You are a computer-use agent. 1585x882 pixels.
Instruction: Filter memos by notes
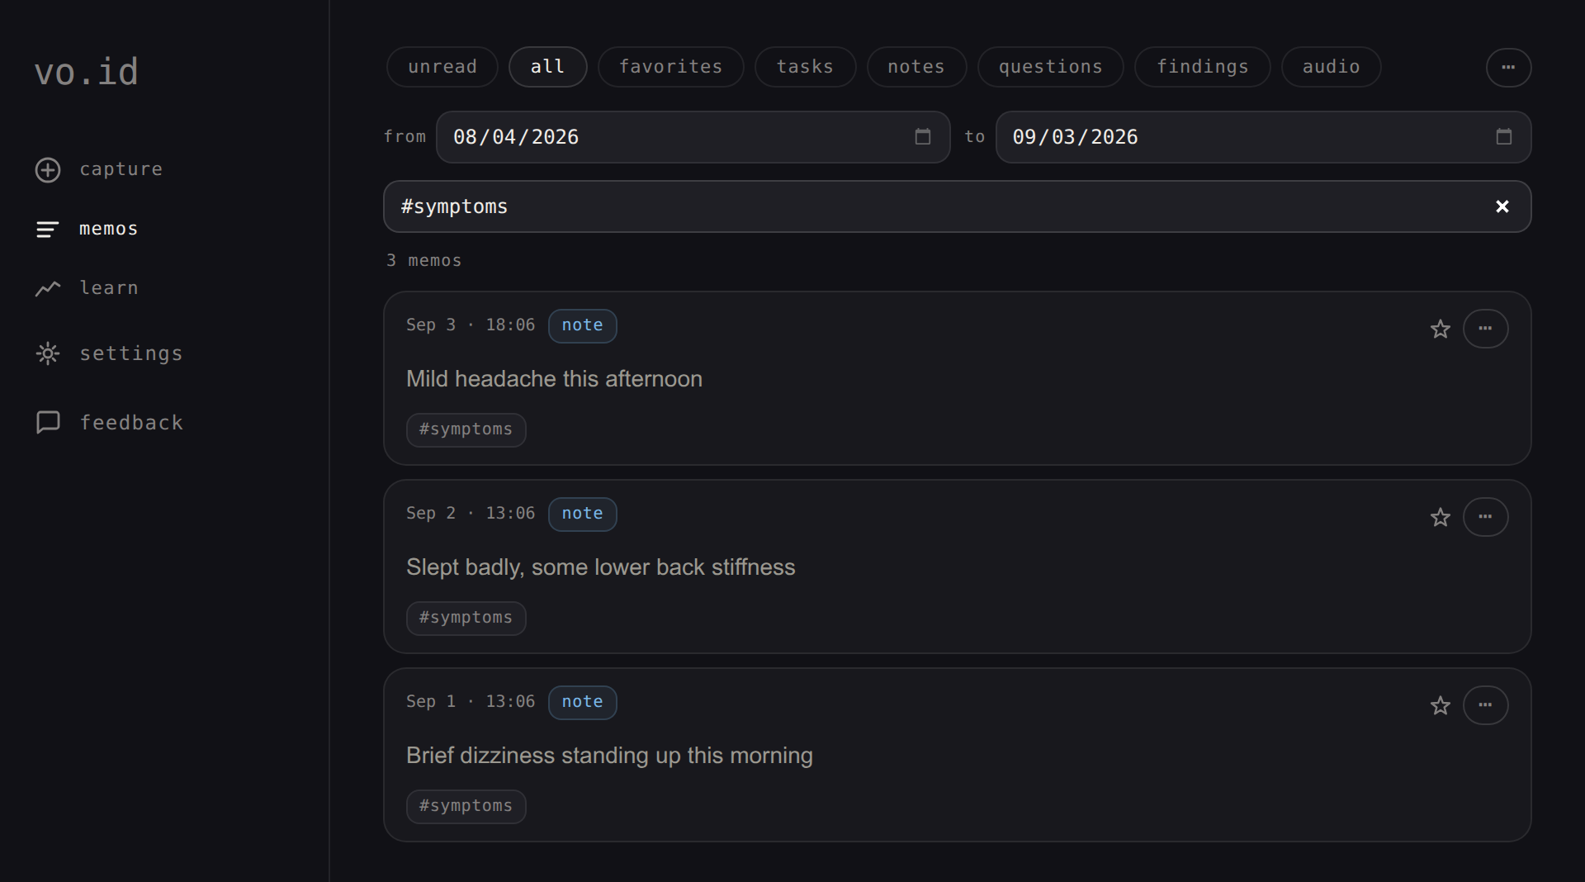916,67
